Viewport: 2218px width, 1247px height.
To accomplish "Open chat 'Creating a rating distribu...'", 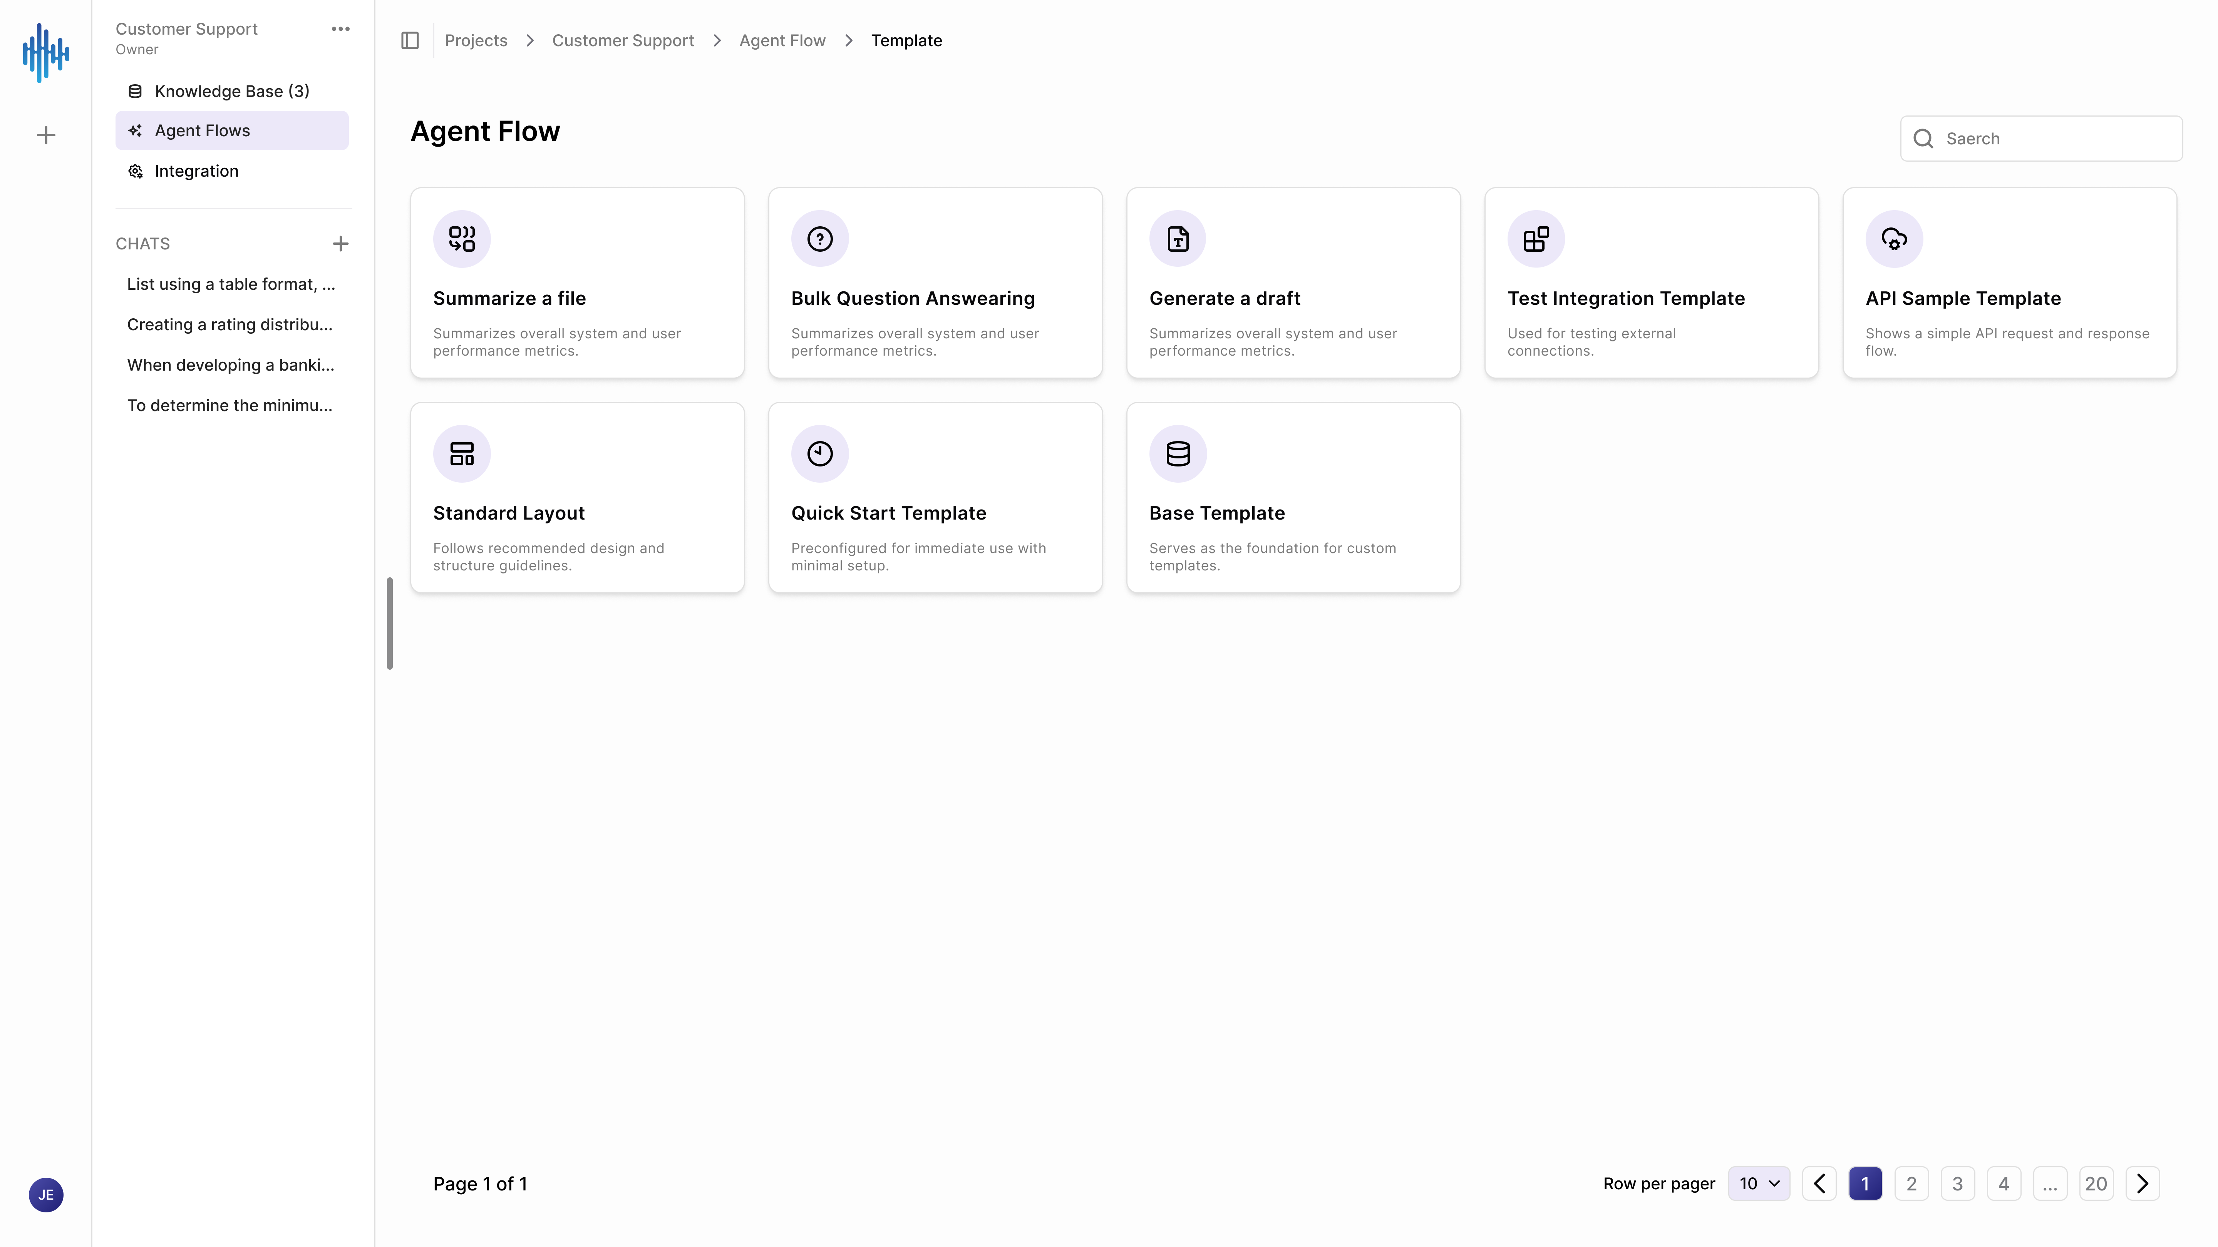I will [230, 324].
